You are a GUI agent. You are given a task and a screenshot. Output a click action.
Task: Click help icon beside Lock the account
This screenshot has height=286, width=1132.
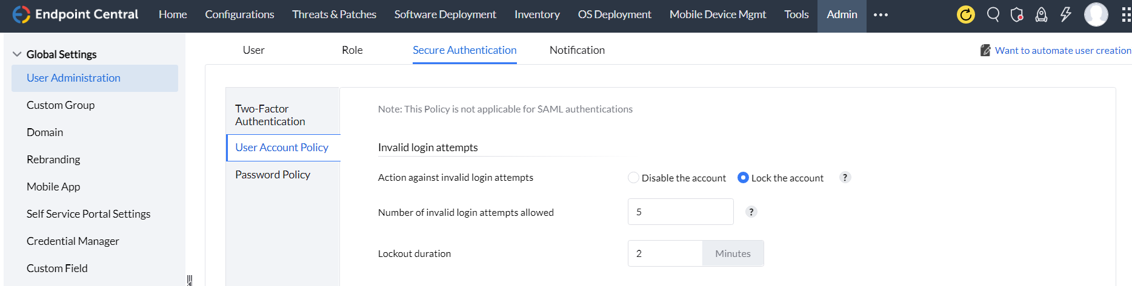[x=845, y=177]
